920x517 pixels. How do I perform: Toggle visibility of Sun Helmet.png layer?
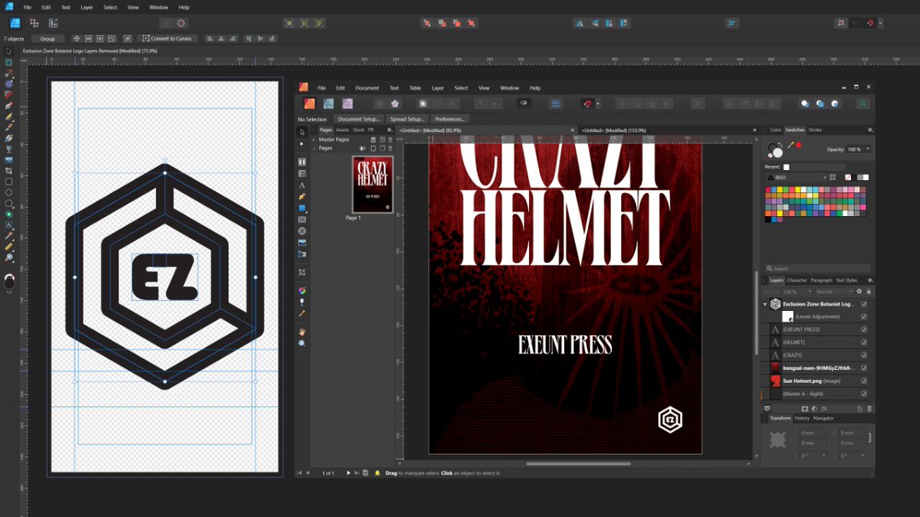[864, 381]
